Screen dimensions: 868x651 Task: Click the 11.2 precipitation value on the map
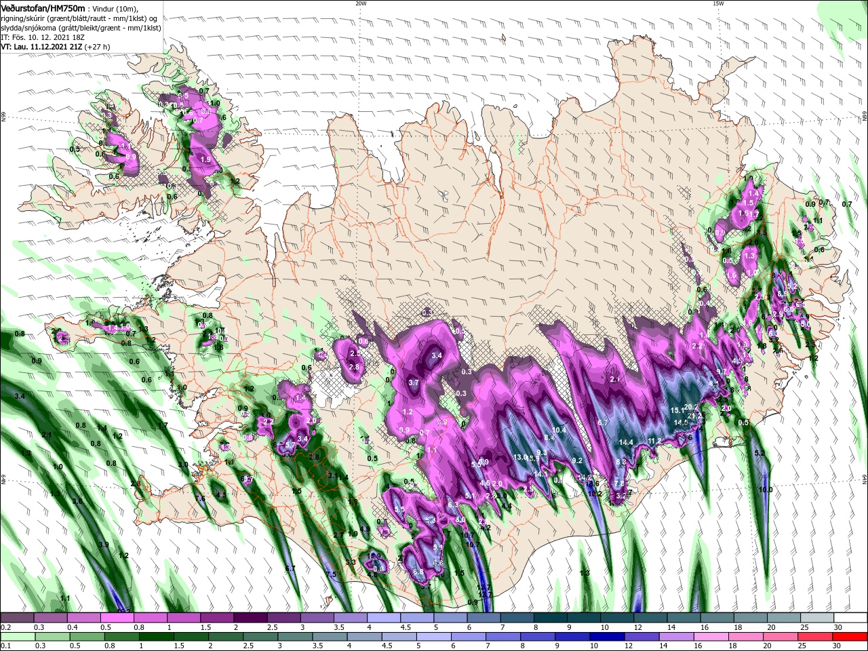tap(654, 441)
